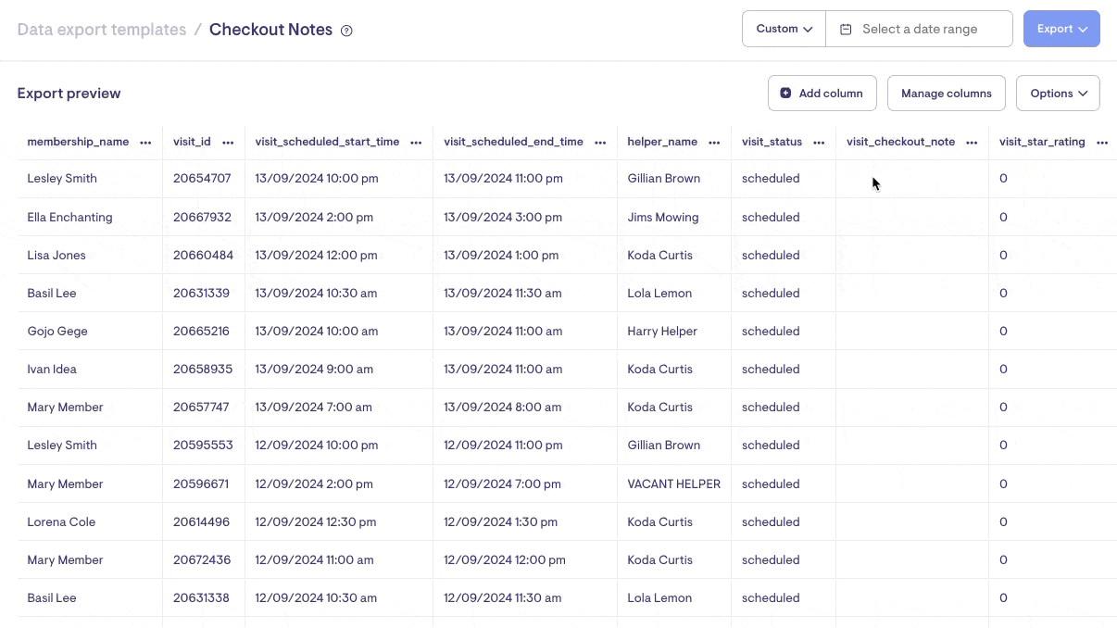This screenshot has height=628, width=1117.
Task: Open visit_star_rating column ellipsis menu
Action: tap(1102, 143)
